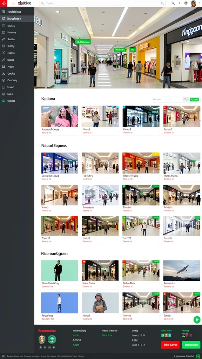202x359 pixels.
Task: Click the green round play button at bottom right
Action: pyautogui.click(x=197, y=320)
